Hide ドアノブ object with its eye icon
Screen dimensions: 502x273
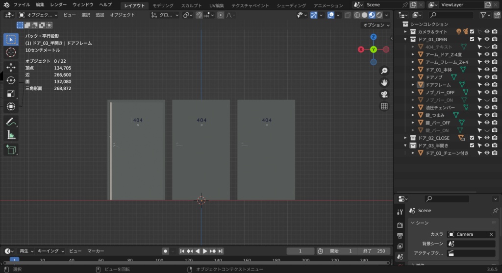[487, 77]
